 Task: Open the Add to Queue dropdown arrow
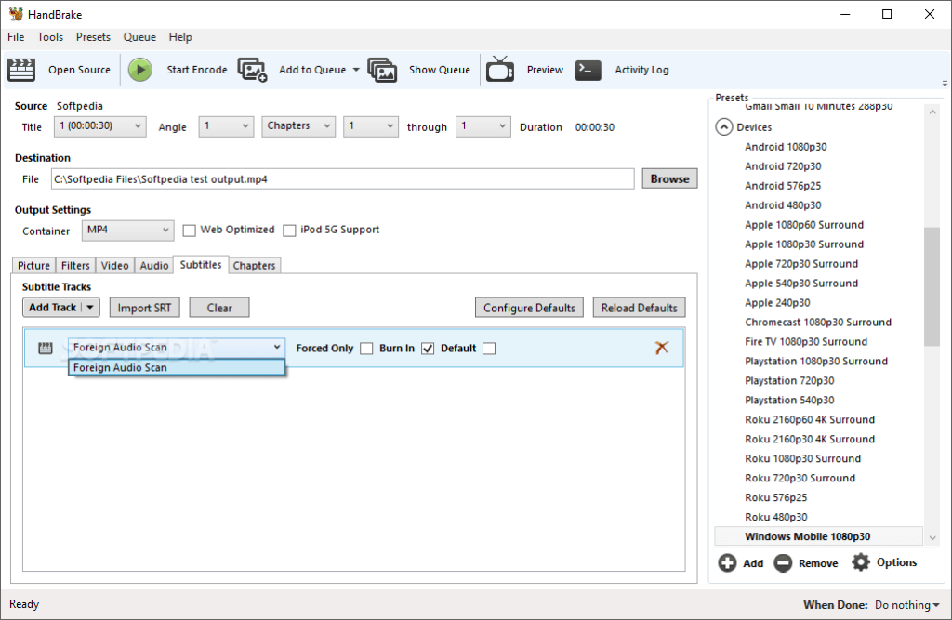click(356, 70)
